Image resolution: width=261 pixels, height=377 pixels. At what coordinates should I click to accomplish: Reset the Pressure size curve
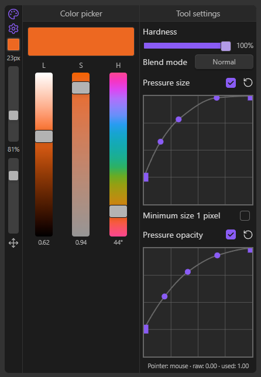[248, 83]
